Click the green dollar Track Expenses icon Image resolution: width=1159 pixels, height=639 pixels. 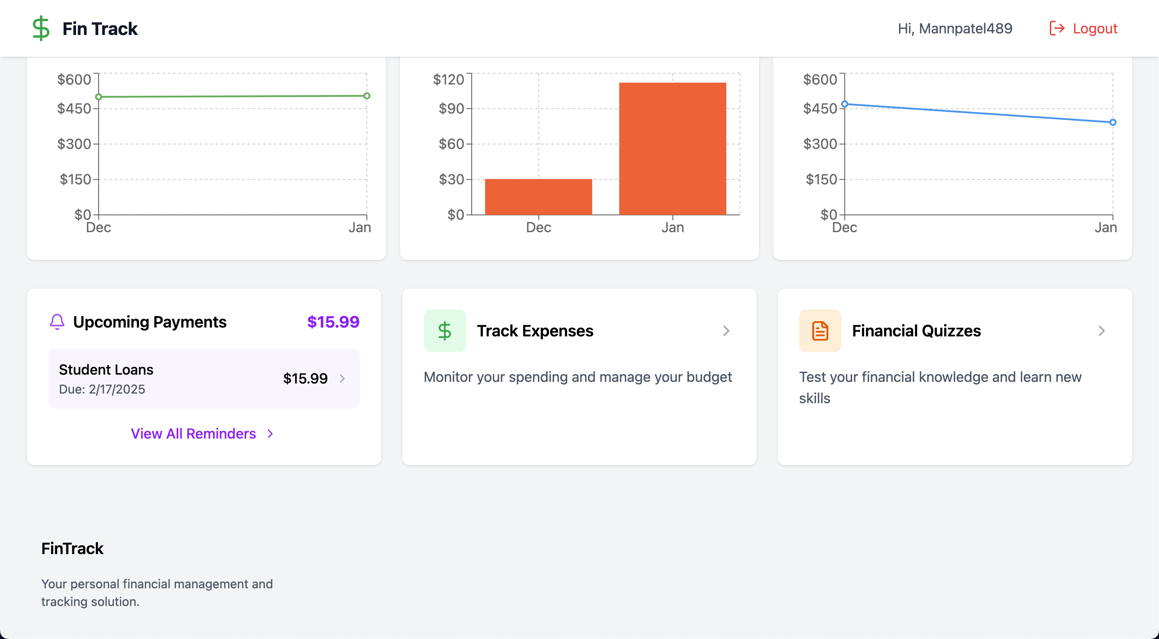tap(445, 331)
